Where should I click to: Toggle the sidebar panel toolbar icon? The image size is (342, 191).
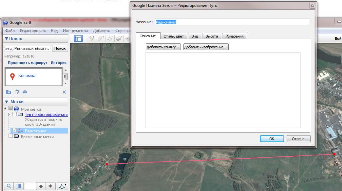point(78,39)
